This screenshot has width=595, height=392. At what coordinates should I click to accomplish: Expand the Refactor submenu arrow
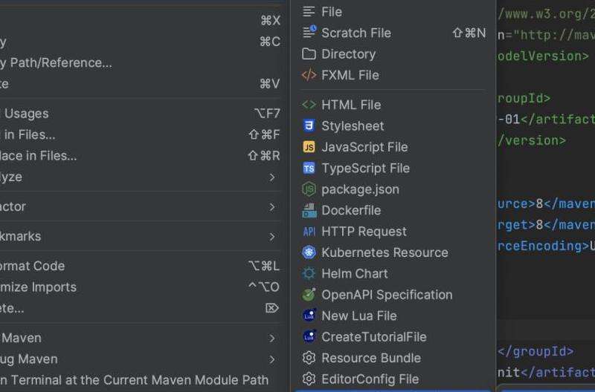[272, 206]
